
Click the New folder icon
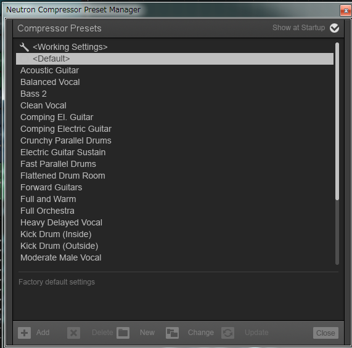click(123, 333)
